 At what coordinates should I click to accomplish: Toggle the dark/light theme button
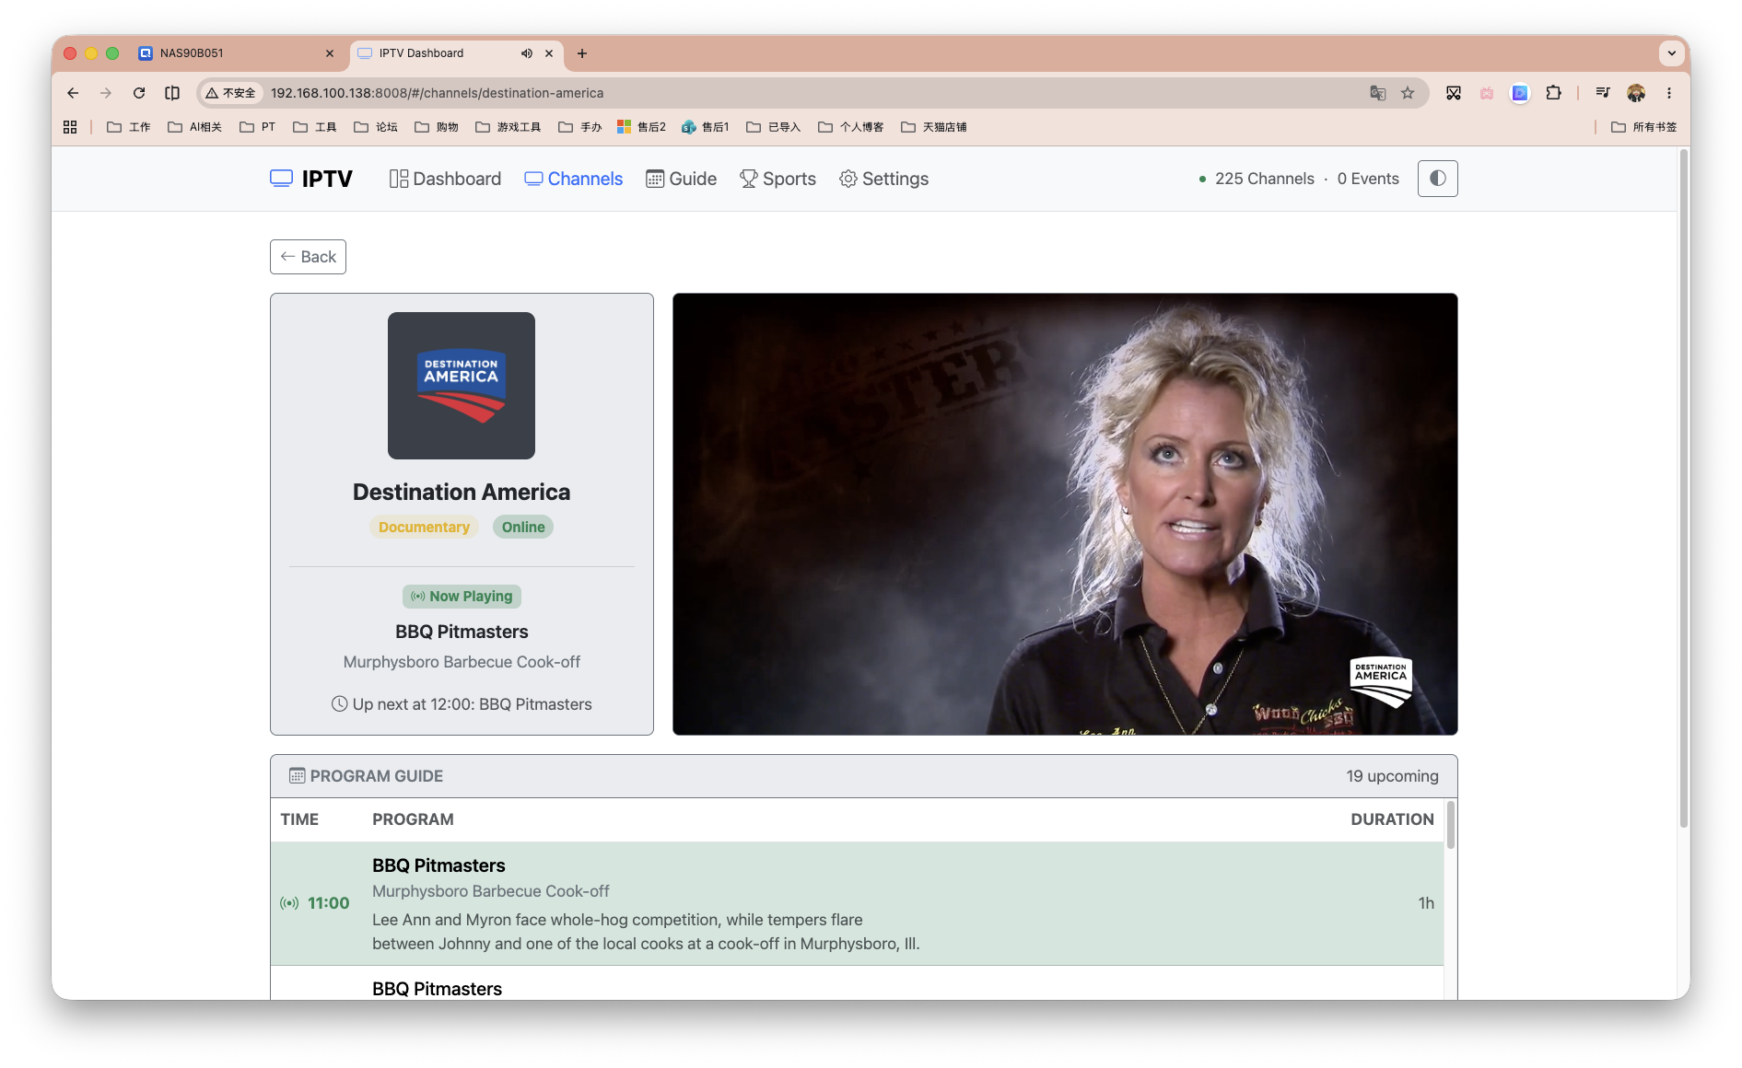pyautogui.click(x=1437, y=179)
